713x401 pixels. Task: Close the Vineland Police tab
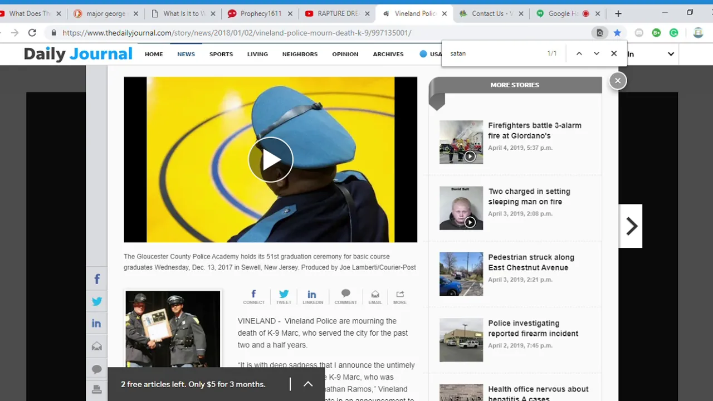(444, 13)
